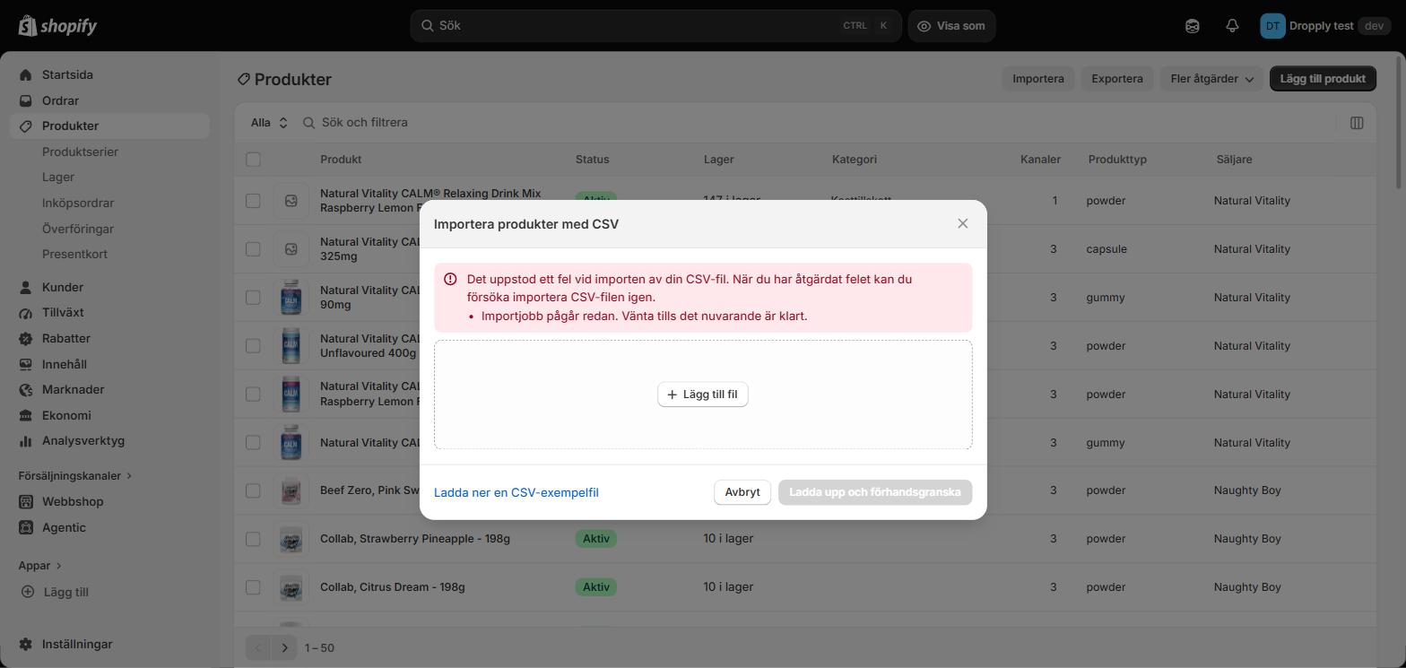Expand Försäljningskanaler section
Image resolution: width=1406 pixels, height=668 pixels.
pyautogui.click(x=75, y=476)
